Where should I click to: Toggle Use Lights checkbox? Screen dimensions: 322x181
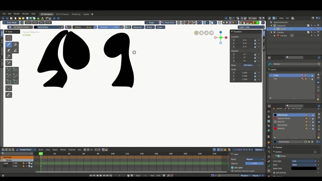(232, 167)
